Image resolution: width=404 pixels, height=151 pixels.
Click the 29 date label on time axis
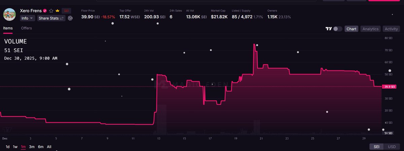[x=364, y=138]
